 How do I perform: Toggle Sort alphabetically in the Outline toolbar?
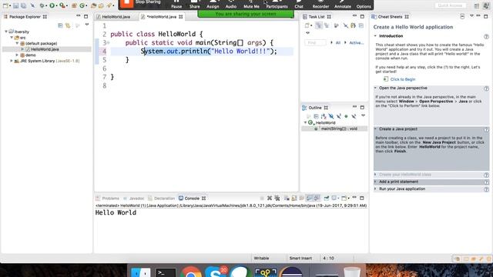(324, 116)
